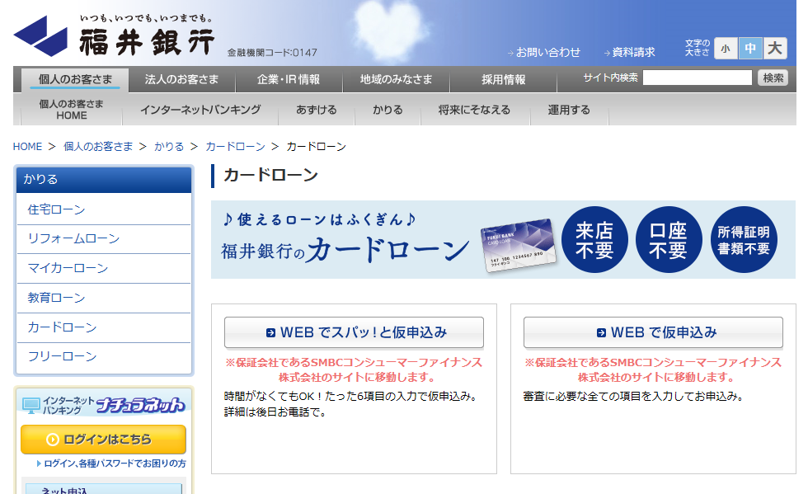Open 個人のお客さま HOME submenu item
The height and width of the screenshot is (494, 808).
72,110
